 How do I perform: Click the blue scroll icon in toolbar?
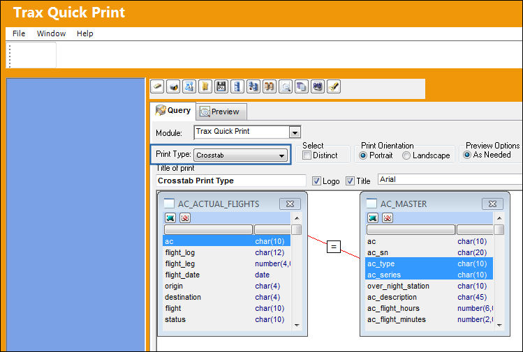pyautogui.click(x=189, y=86)
